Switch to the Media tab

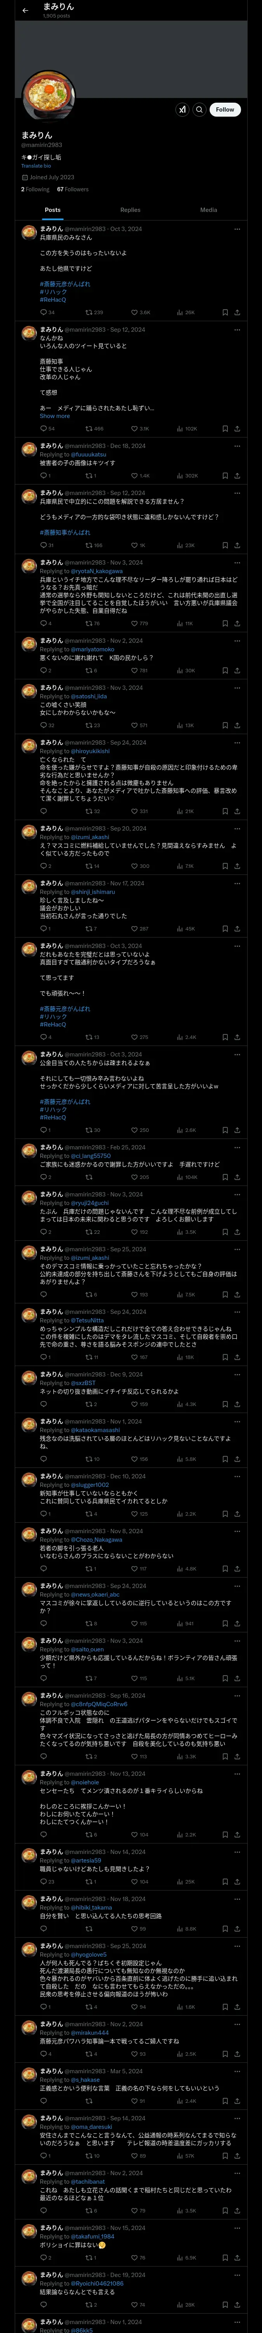[209, 209]
